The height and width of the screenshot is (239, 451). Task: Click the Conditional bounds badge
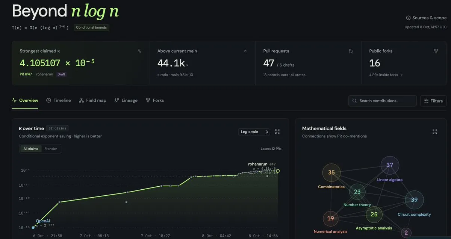(x=91, y=27)
